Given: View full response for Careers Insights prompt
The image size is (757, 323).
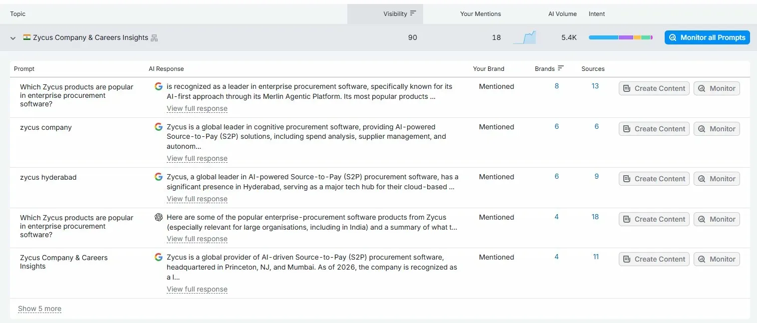Looking at the screenshot, I should coord(197,289).
